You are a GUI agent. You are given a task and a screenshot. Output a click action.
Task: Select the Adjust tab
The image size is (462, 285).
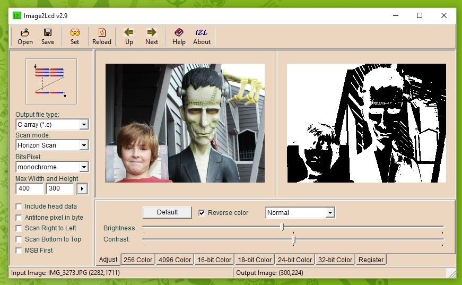pos(108,260)
